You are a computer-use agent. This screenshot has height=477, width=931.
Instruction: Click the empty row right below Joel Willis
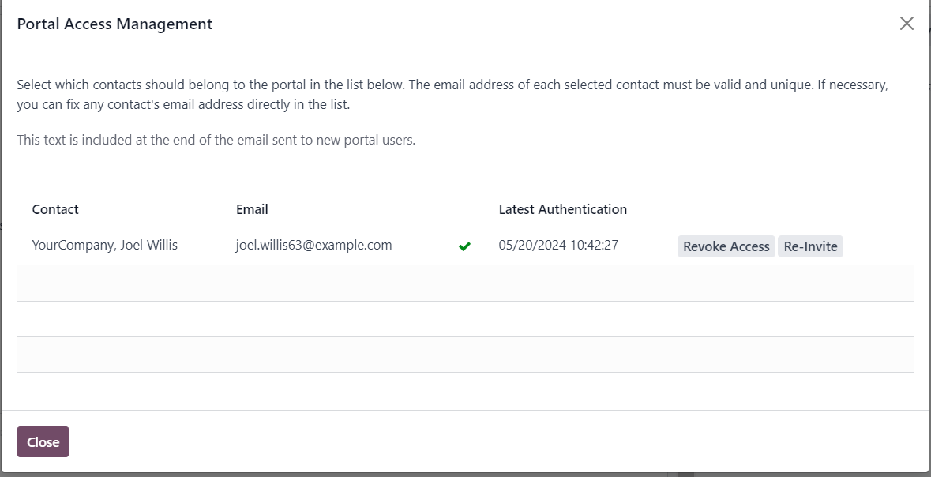click(x=465, y=284)
